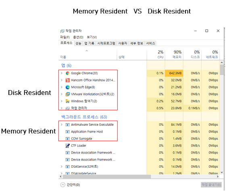Click the 0.5% CPU value for 작업 관리자
Viewport: 244px width, 194px height.
click(160, 108)
